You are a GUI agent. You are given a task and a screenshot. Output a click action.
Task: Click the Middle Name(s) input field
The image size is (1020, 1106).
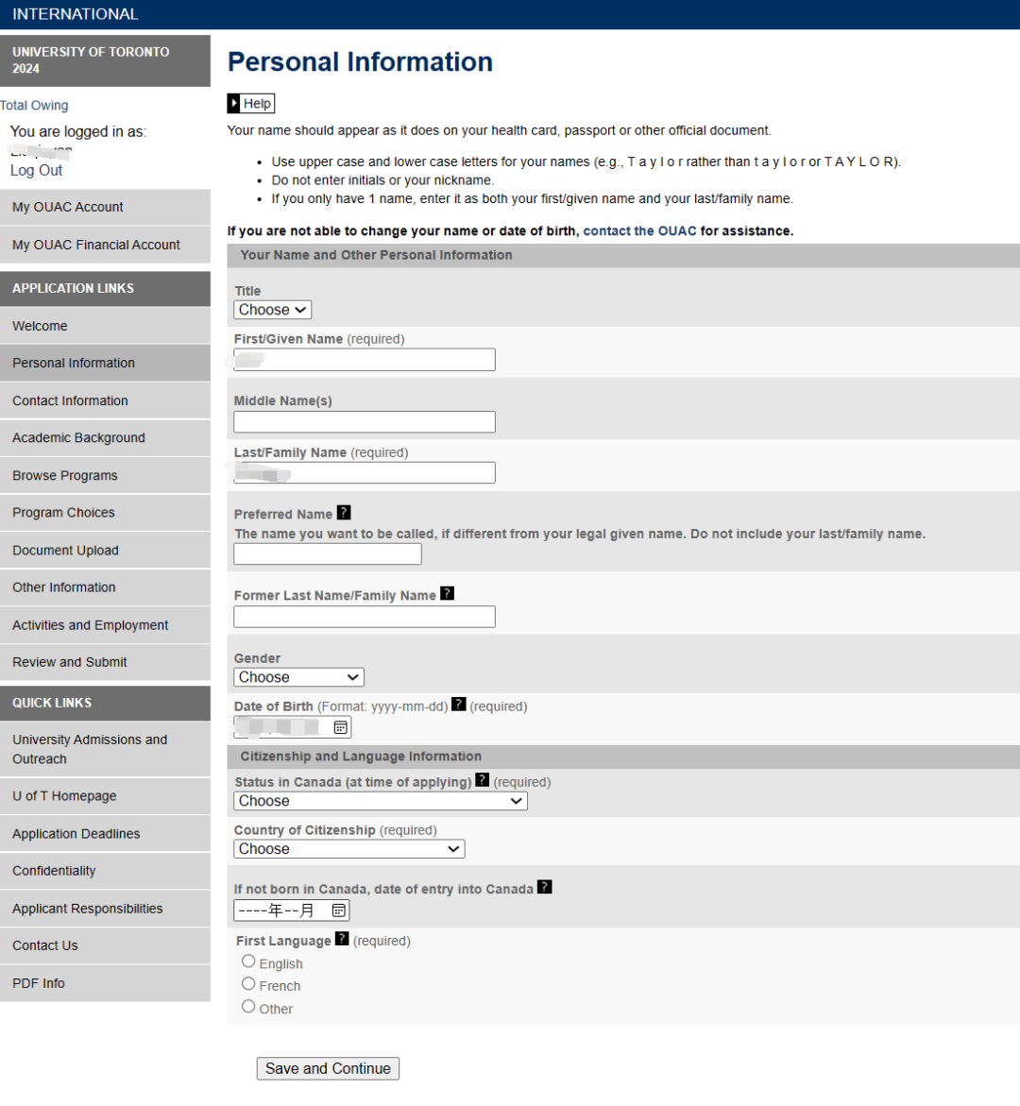365,422
